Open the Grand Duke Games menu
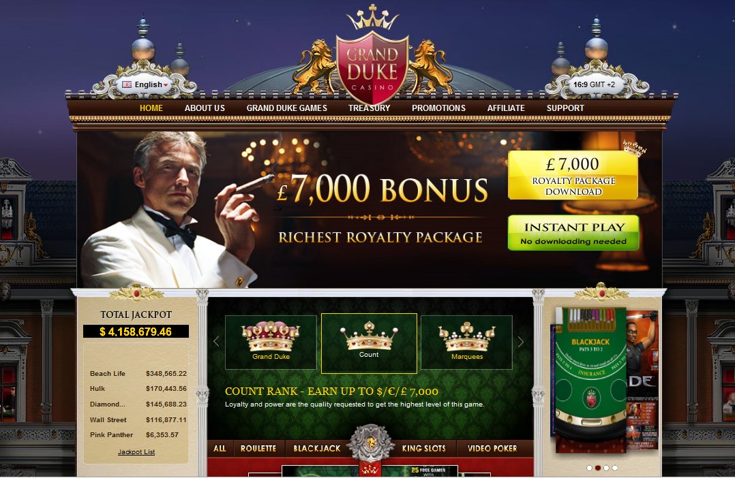 [x=287, y=108]
